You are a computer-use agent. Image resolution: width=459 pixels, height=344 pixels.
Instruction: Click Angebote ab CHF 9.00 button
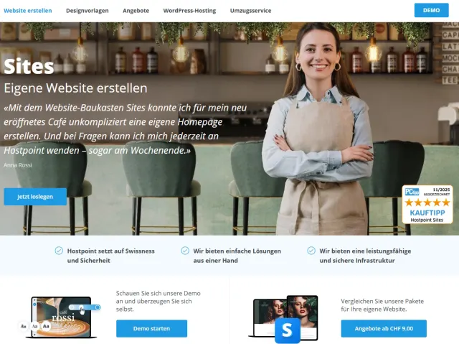click(384, 328)
